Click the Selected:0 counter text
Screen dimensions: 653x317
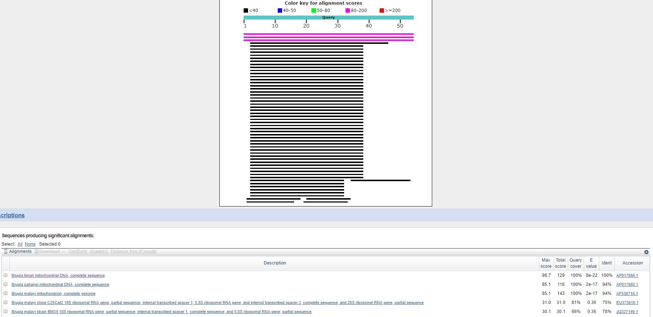50,244
